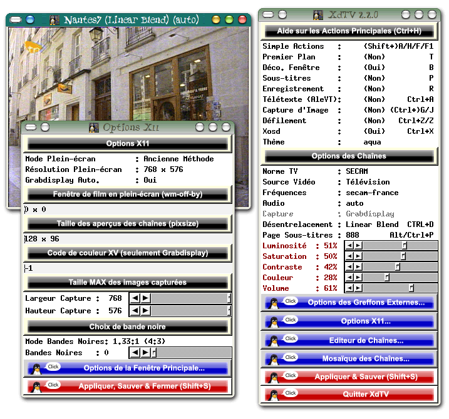Open Options X11... in XdTV window
The image size is (449, 419).
[349, 321]
